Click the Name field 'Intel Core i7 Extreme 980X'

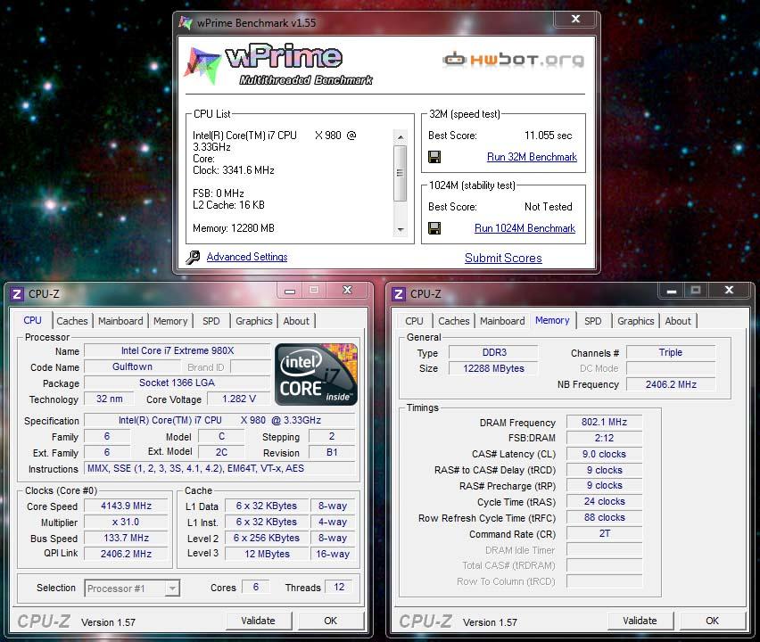click(x=178, y=350)
